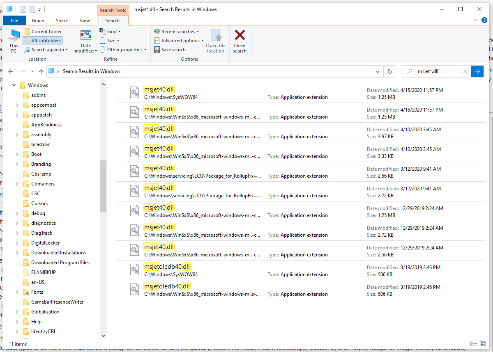The height and width of the screenshot is (352, 493).
Task: Click the blue search go arrow
Action: pos(477,71)
